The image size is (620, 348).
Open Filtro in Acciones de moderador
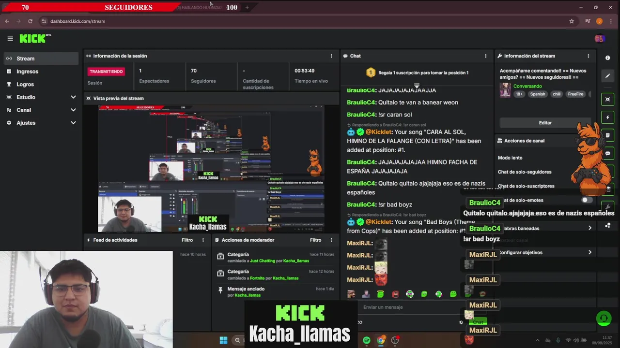click(315, 240)
